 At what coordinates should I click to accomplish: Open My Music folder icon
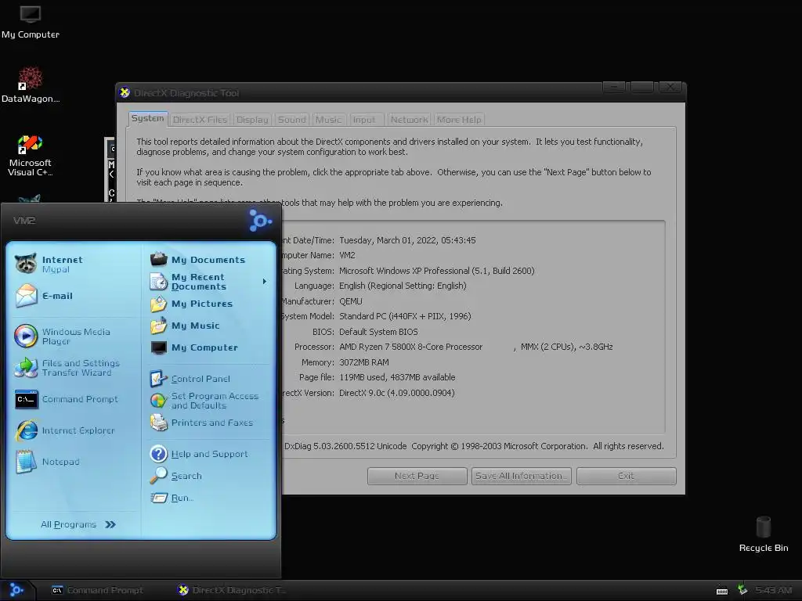pyautogui.click(x=158, y=326)
